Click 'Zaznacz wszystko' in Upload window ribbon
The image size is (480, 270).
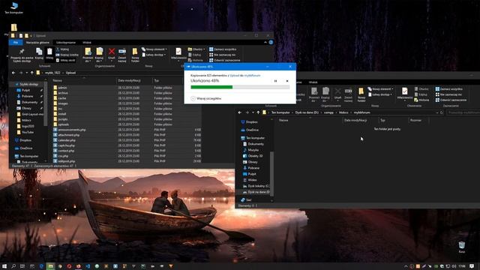point(223,49)
